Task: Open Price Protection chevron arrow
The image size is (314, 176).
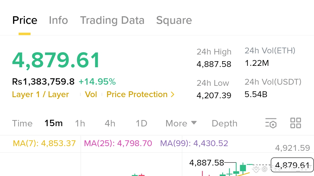Action: [172, 95]
